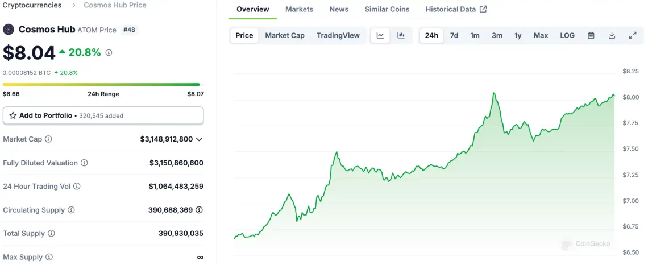Toggle the LOG scale option
648x265 pixels.
point(567,36)
